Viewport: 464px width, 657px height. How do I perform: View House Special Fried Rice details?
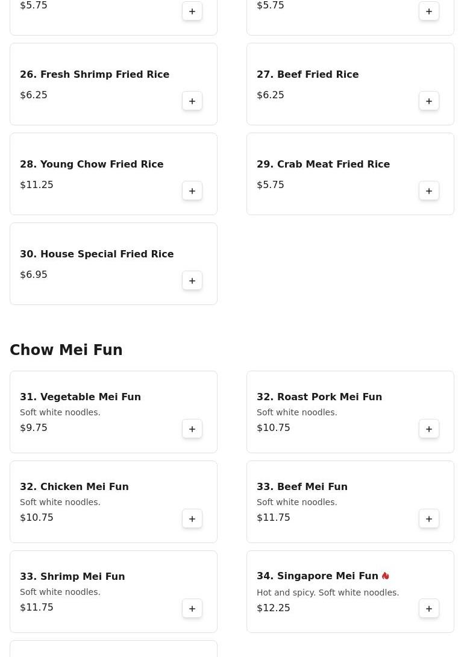click(96, 254)
